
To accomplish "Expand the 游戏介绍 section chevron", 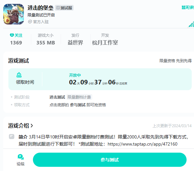I will 32,126.
